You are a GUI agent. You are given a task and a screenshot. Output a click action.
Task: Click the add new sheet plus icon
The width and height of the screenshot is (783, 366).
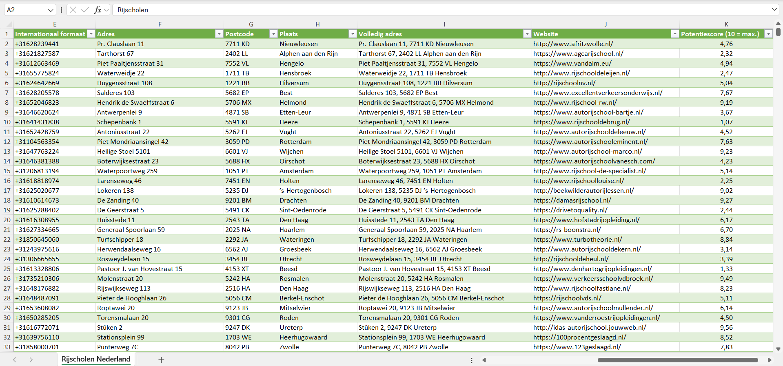tap(161, 360)
